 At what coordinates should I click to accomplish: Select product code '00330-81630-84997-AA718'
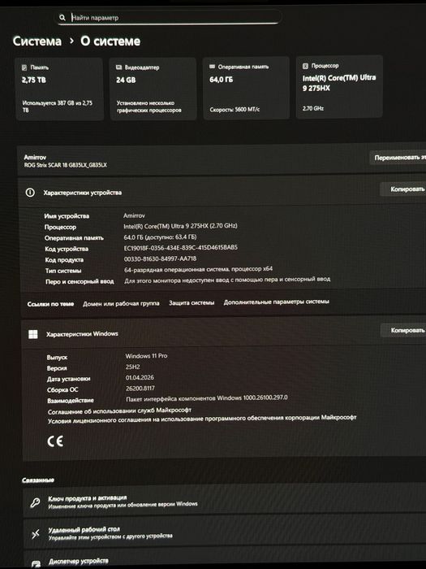click(x=160, y=258)
